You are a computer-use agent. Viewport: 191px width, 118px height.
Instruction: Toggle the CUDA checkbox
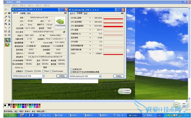tap(35, 71)
